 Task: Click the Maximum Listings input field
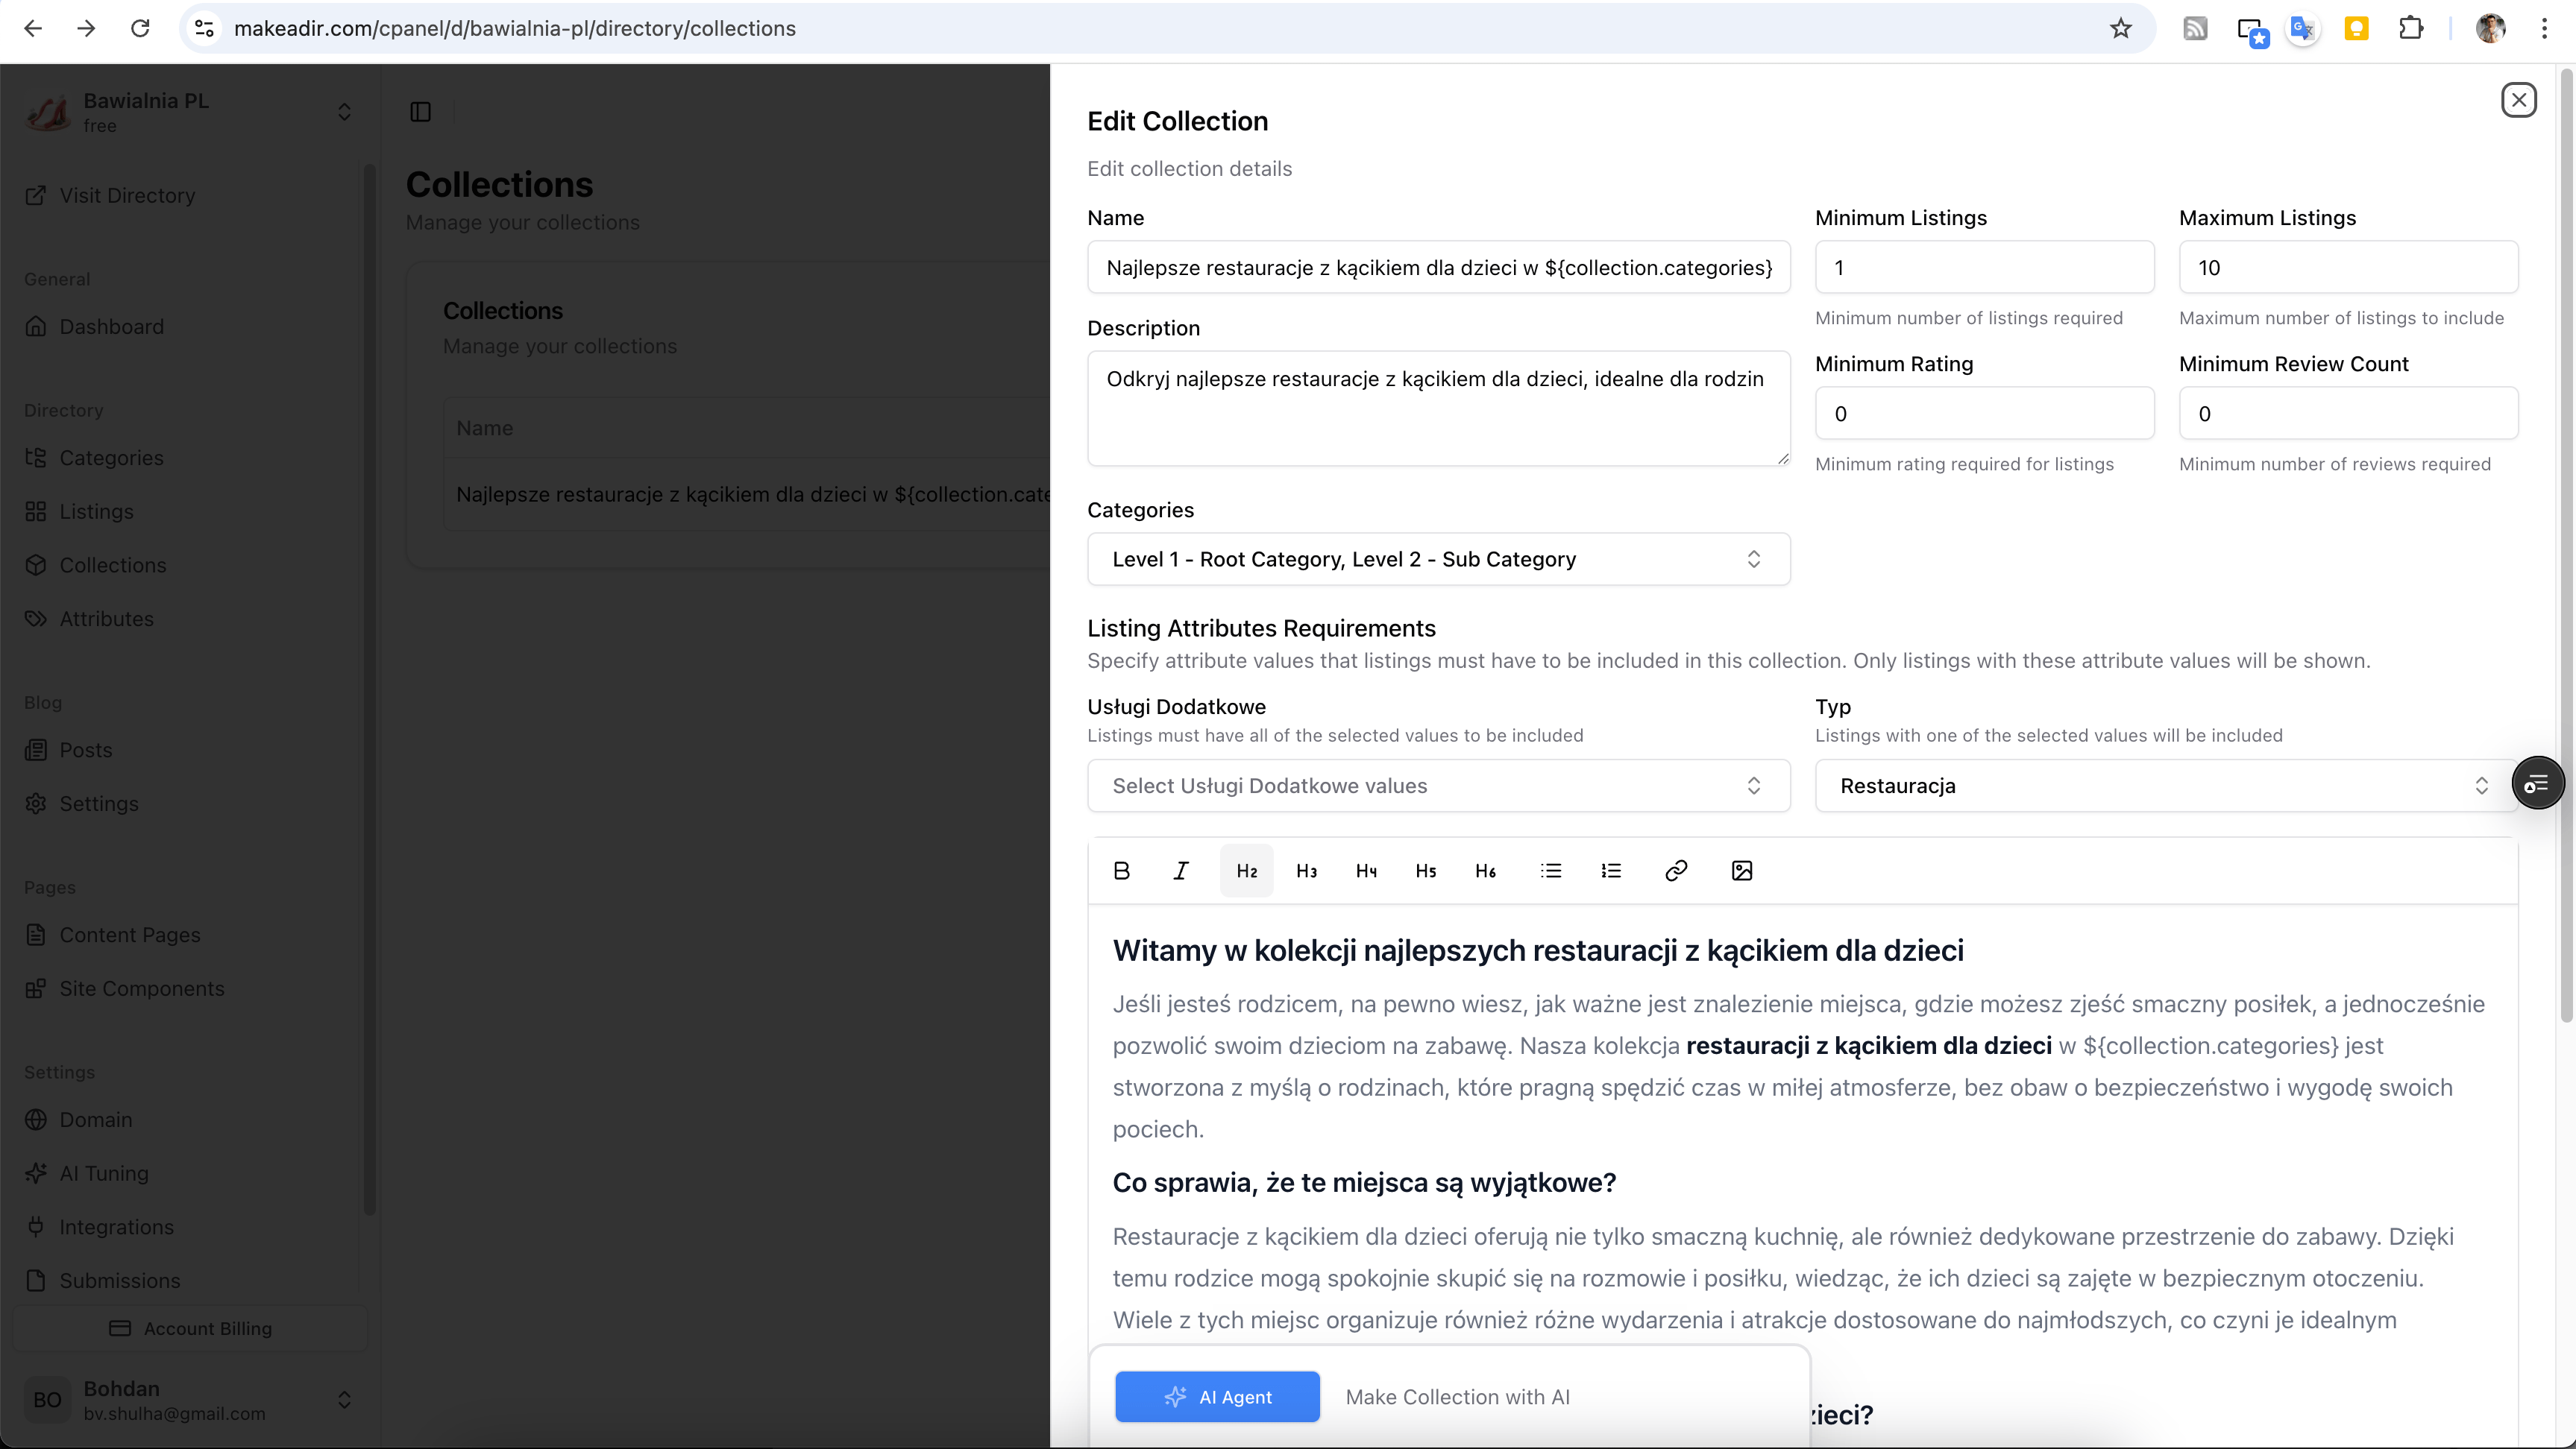coord(2347,268)
